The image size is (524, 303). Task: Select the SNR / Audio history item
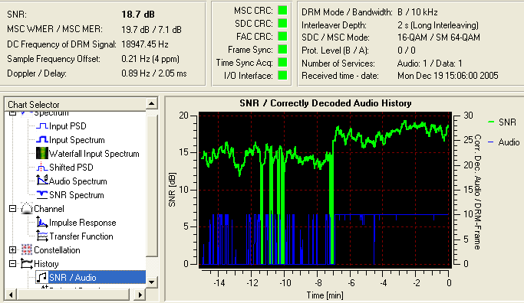73,277
